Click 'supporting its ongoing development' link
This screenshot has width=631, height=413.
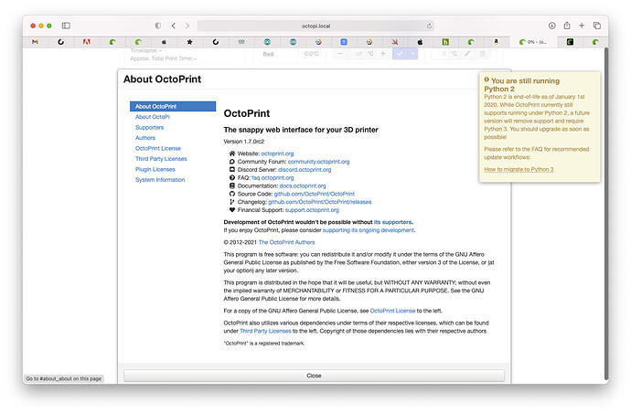(x=368, y=230)
